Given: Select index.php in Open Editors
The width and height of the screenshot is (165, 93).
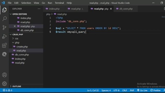Looking at the screenshot, I should point(26,18).
